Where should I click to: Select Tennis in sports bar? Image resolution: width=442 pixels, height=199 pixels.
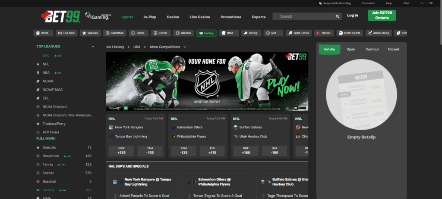click(139, 33)
